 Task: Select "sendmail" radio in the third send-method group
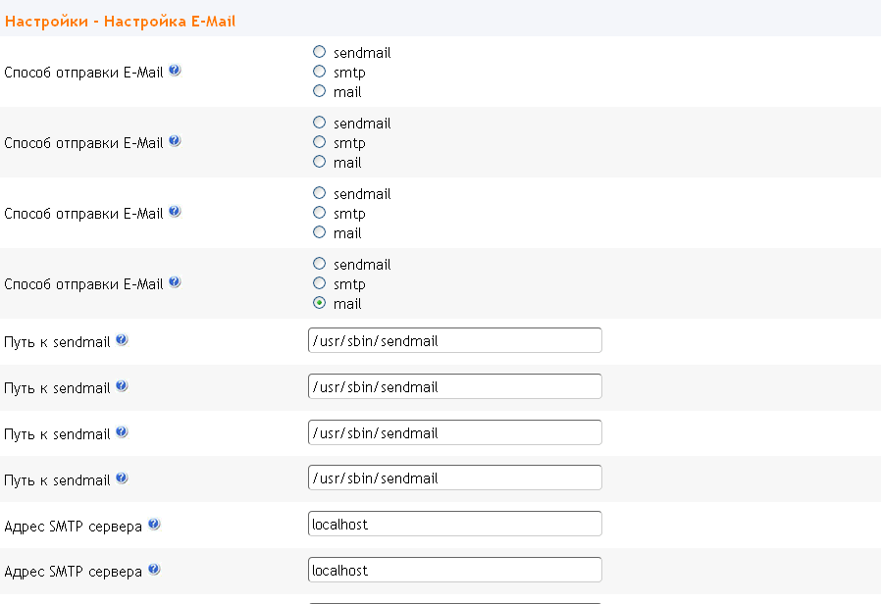319,193
